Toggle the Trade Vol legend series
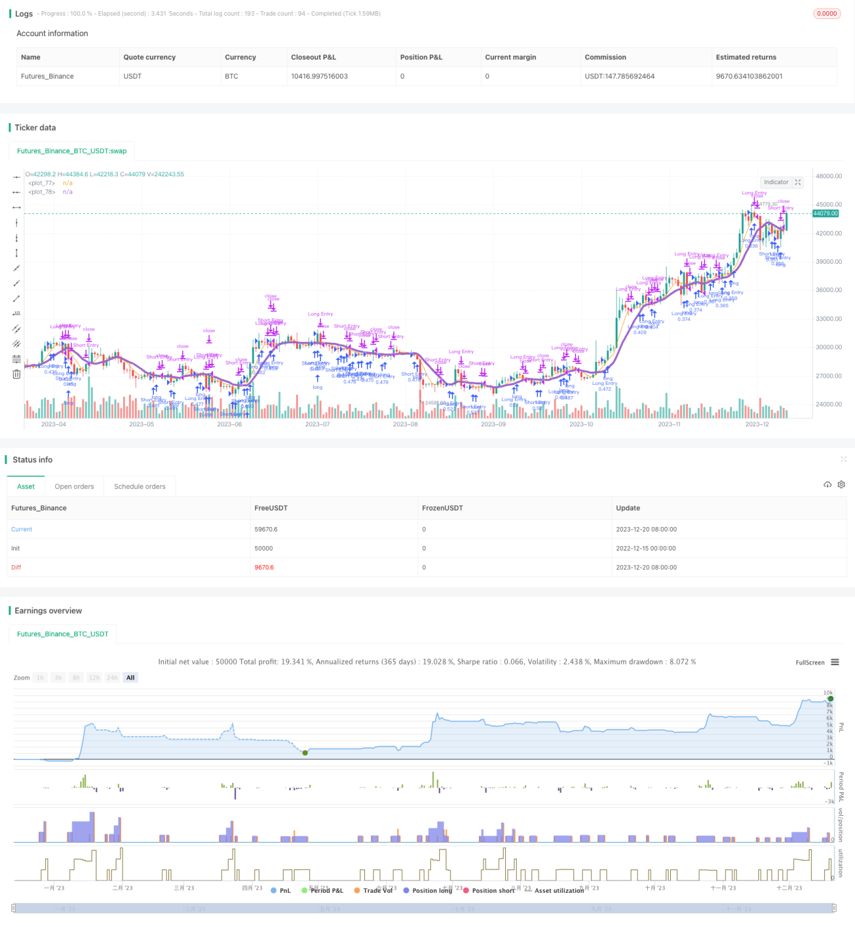 click(x=373, y=890)
